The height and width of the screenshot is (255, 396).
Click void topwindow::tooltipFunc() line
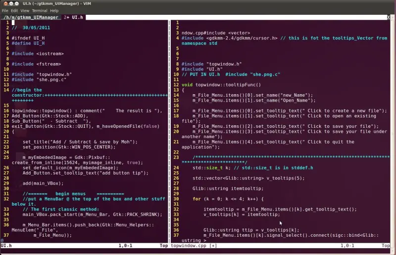(221, 85)
